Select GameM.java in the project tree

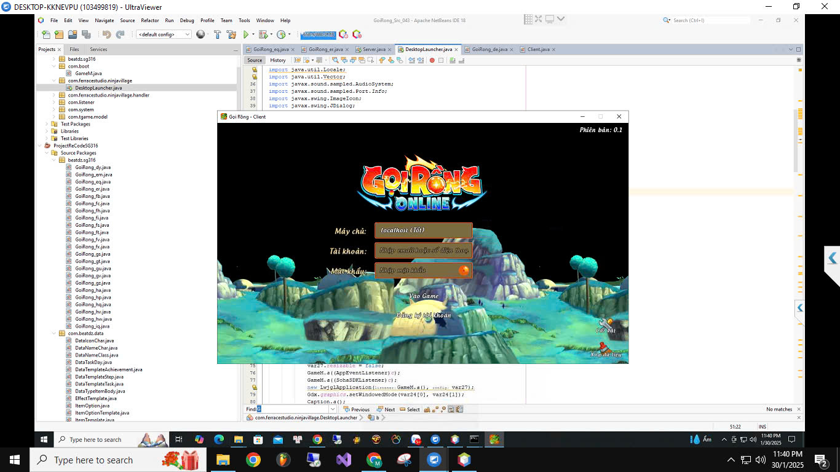tap(89, 73)
